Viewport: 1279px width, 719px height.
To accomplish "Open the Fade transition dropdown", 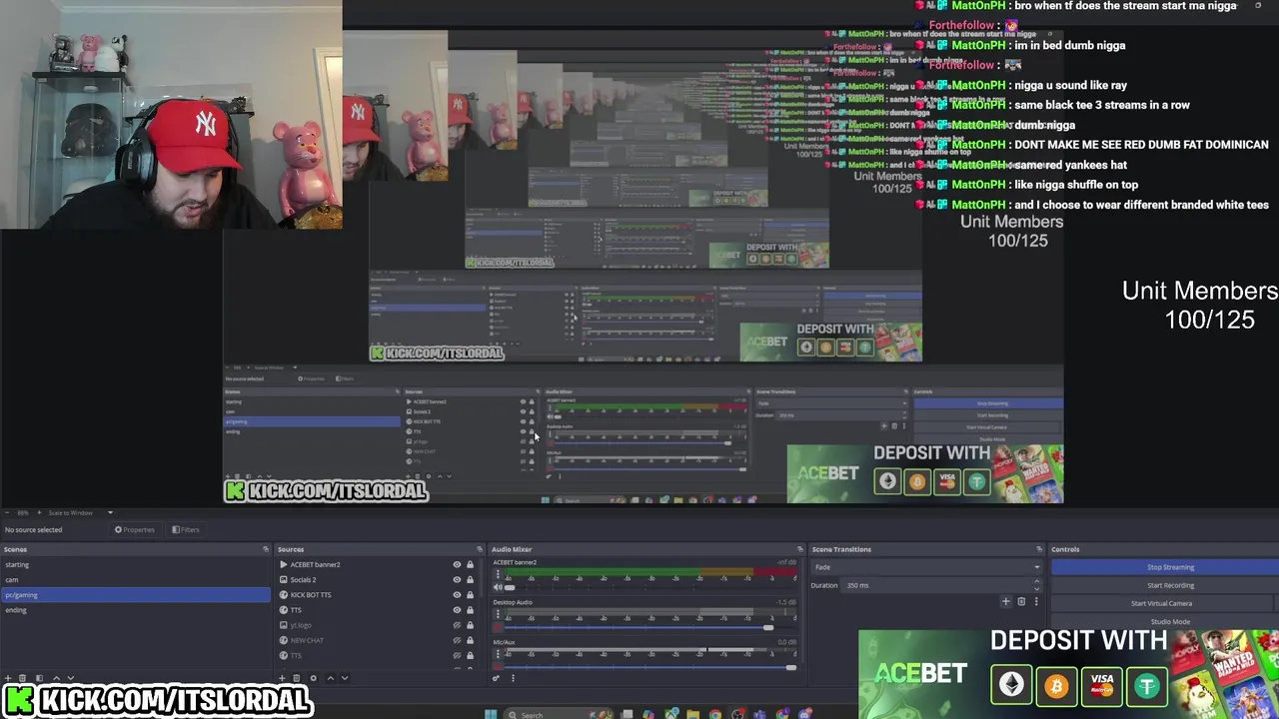I will 927,567.
